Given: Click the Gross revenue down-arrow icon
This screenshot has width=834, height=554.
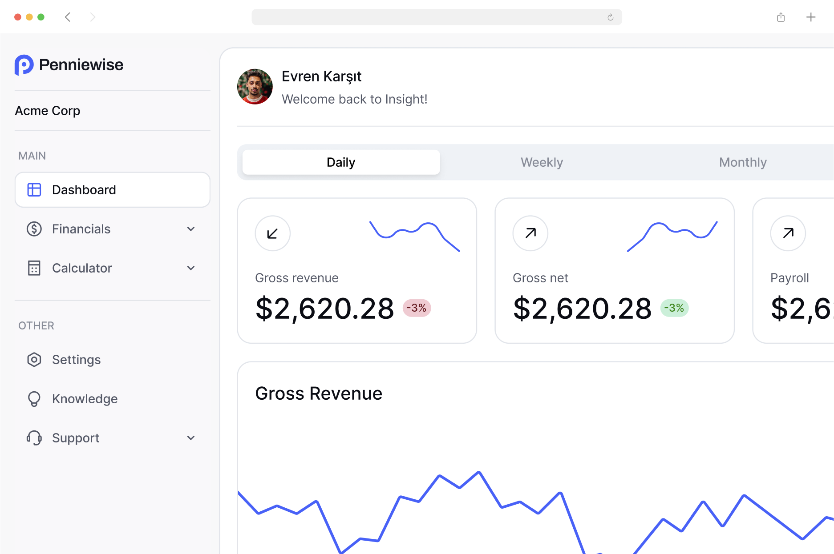Looking at the screenshot, I should pyautogui.click(x=272, y=233).
